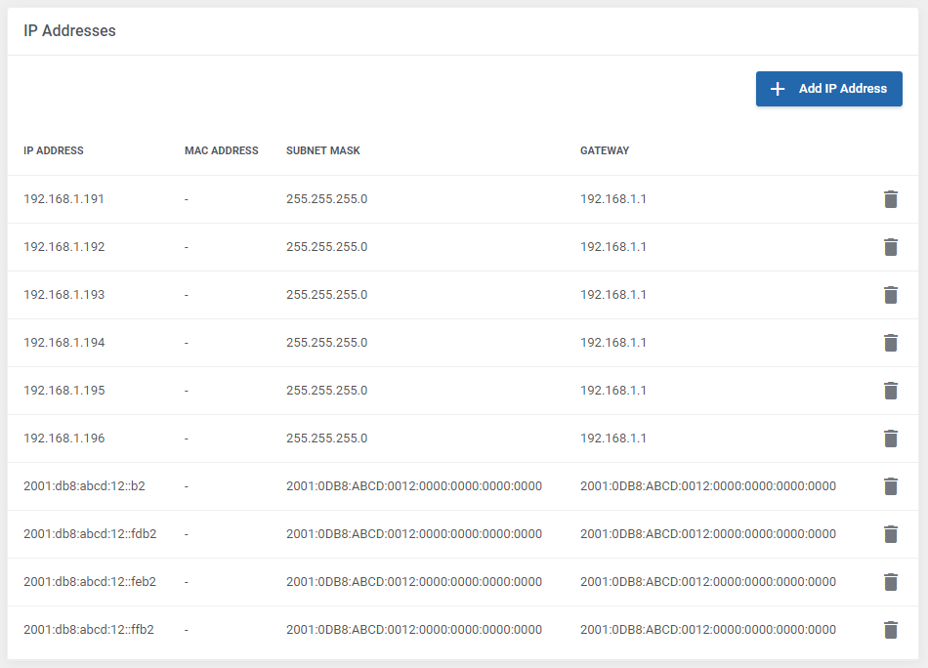This screenshot has width=928, height=668.
Task: Select the MAC ADDRESS column header
Action: tap(222, 150)
